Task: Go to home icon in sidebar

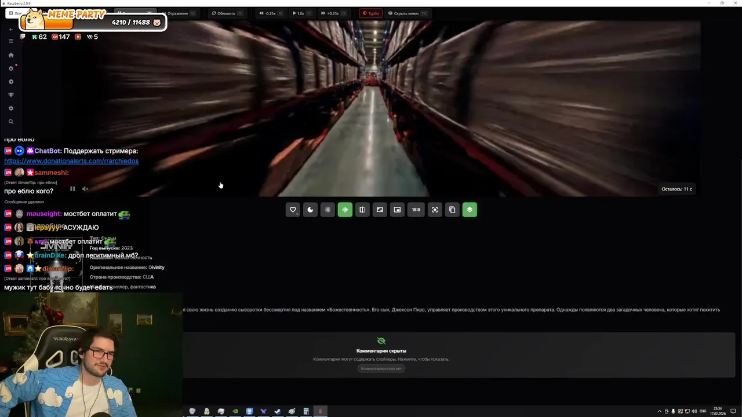Action: coord(10,55)
